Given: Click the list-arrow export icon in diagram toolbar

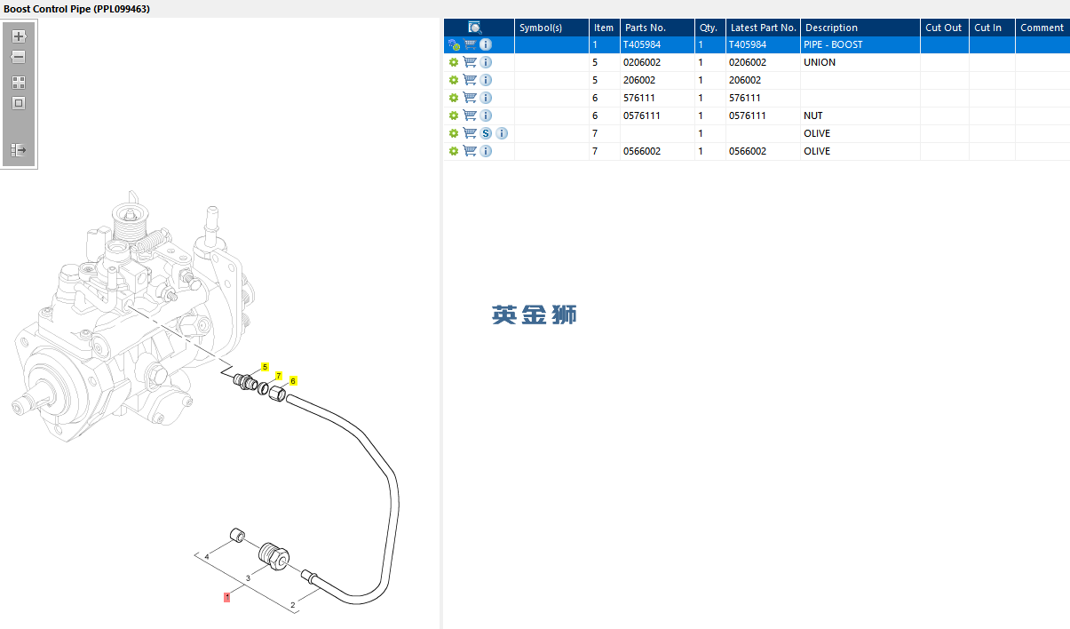Looking at the screenshot, I should pyautogui.click(x=19, y=150).
